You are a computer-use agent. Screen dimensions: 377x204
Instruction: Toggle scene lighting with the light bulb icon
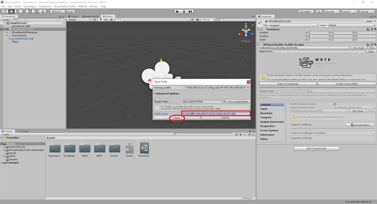[101, 19]
